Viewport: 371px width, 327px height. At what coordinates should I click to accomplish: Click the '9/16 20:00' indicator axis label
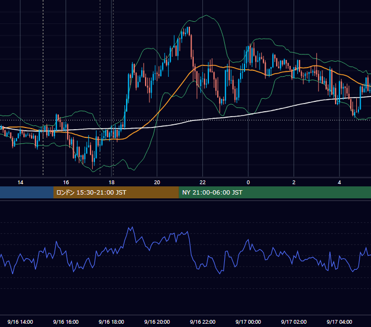[157, 322]
